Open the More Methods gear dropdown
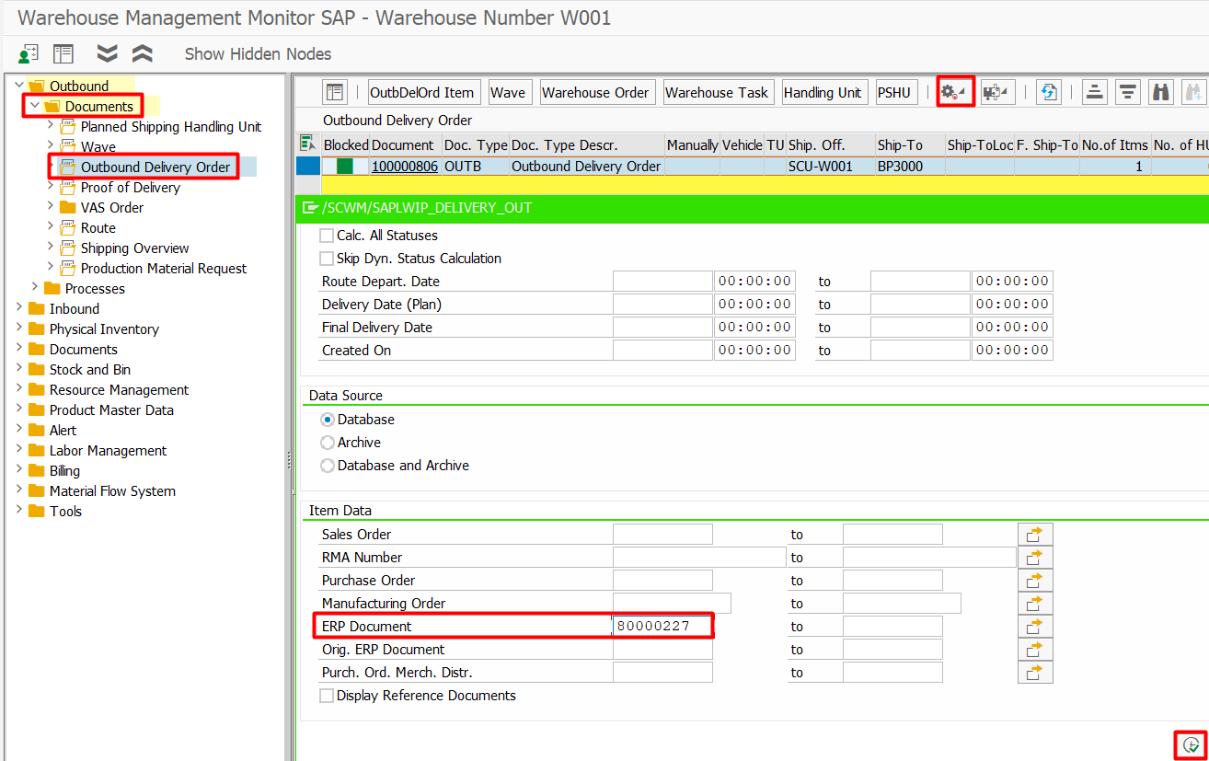Screen dimensions: 1209x761 (x=954, y=92)
